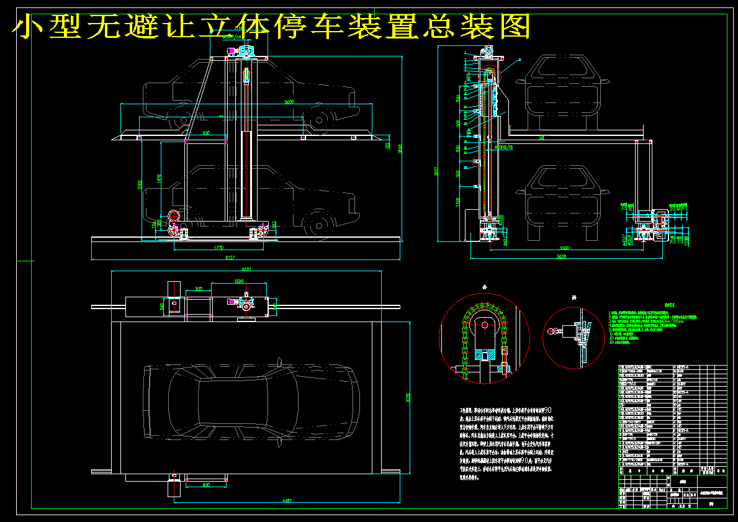Select the 1096 dimension in the plan view

(239, 281)
